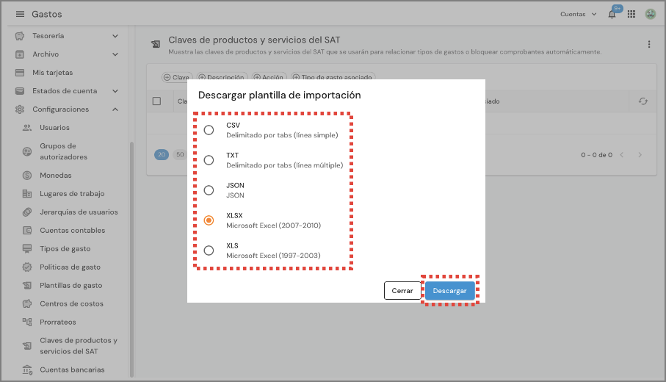Open the user avatar menu
Viewport: 666px width, 382px height.
coord(651,14)
